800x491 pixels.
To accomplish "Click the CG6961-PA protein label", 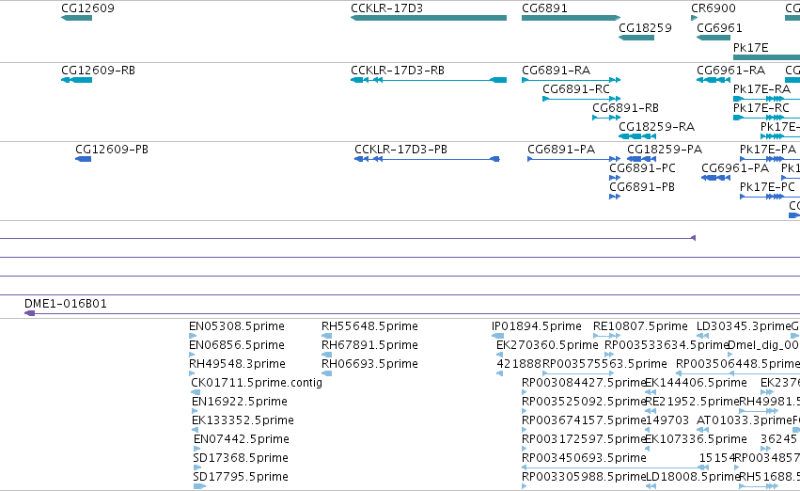I will (x=735, y=168).
